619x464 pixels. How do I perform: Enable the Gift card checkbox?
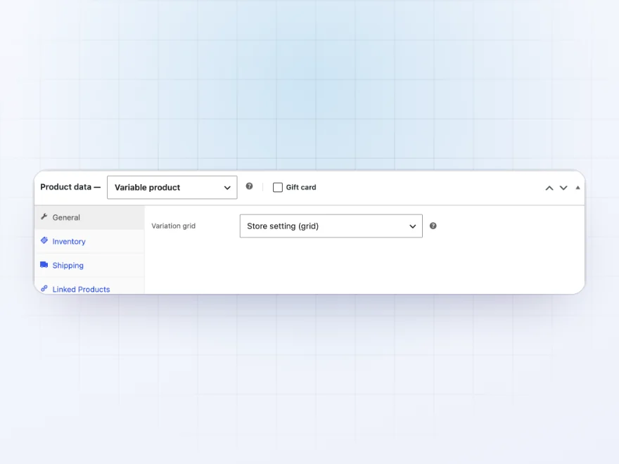click(278, 188)
